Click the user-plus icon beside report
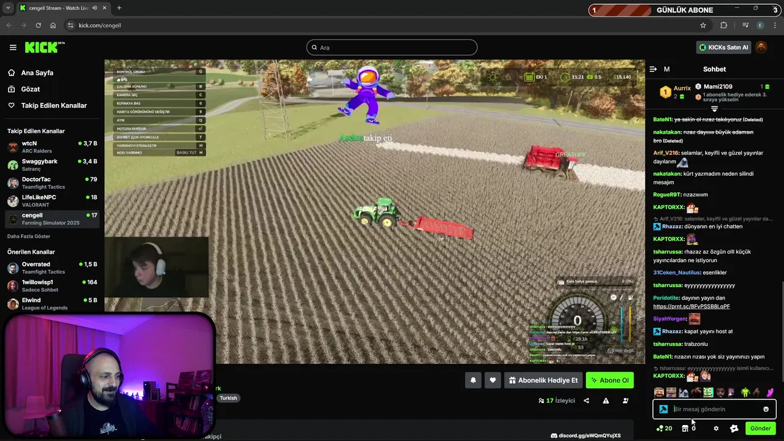Screen dimensions: 784x441 [625, 401]
